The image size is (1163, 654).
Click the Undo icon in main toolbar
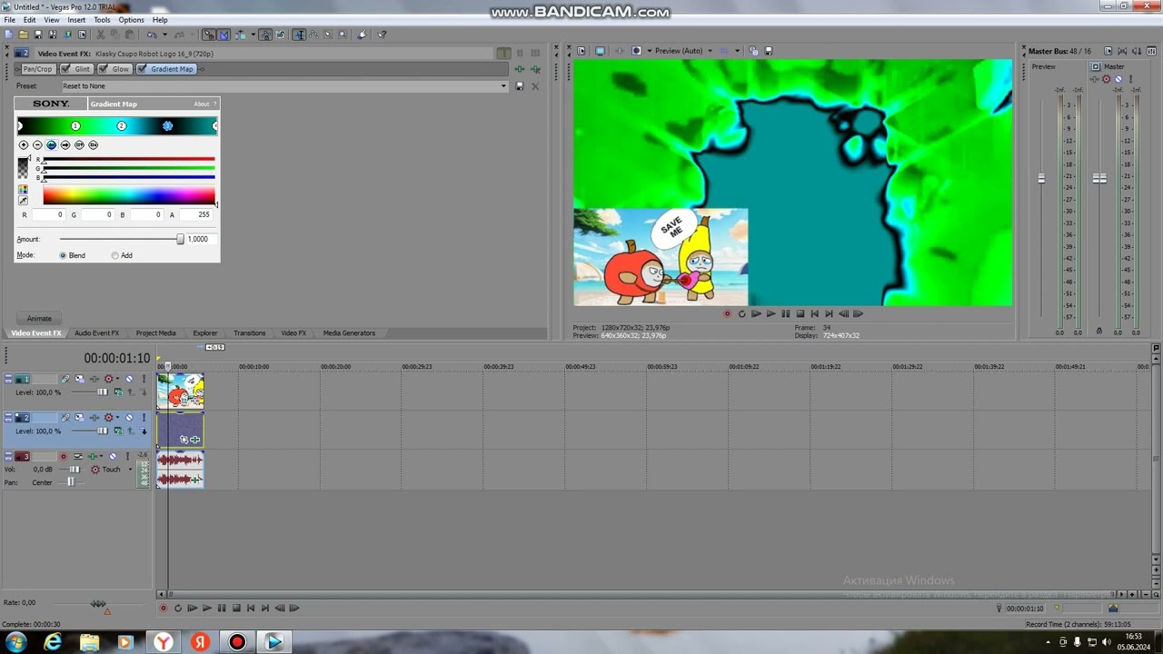point(152,35)
